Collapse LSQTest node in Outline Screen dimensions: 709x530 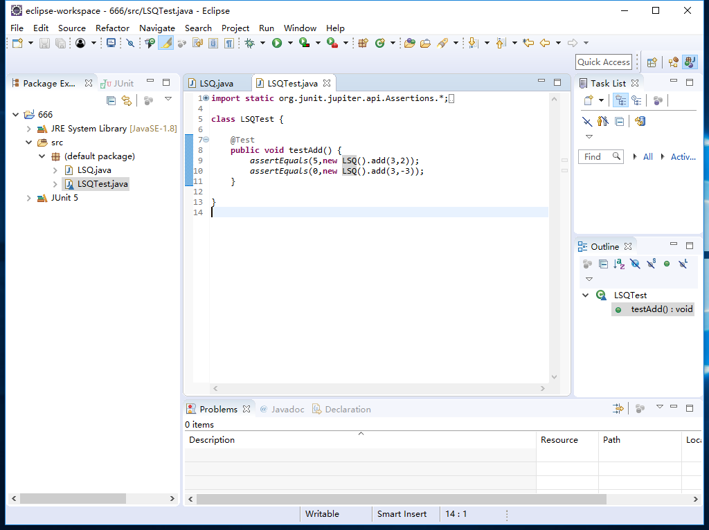pos(586,295)
